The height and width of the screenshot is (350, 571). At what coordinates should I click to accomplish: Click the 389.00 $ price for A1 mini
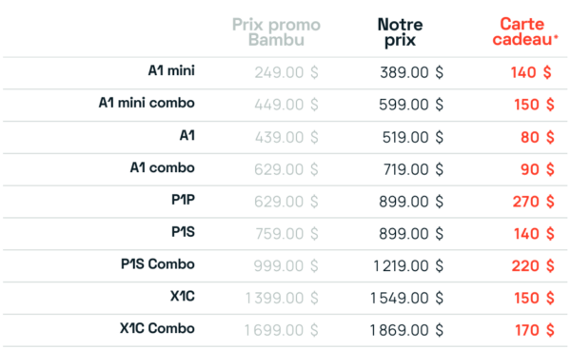tap(411, 72)
